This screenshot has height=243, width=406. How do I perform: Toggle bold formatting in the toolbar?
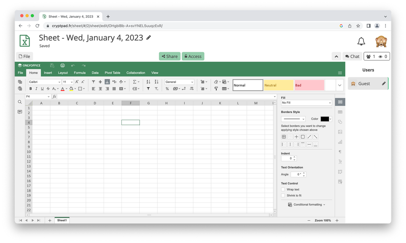click(30, 89)
